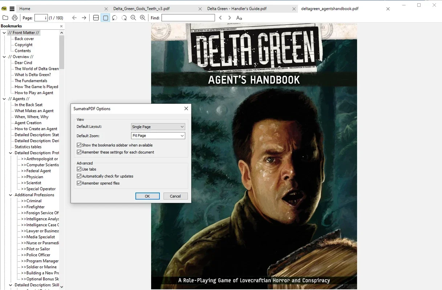Switch to Delta_Green_Gods_Teeth_v3.pdf tab
This screenshot has height=290, width=442.
point(141,9)
